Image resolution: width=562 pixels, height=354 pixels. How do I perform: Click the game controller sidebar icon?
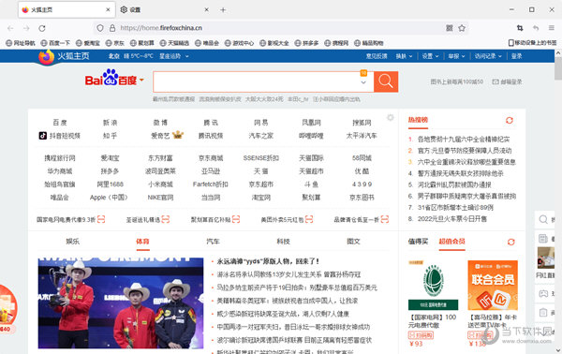543,293
